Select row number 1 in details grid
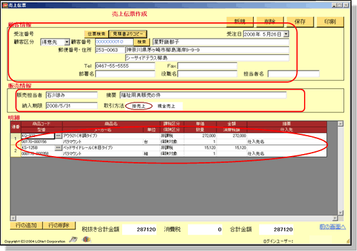Image resolution: width=357 pixels, height=251 pixels. pos(16,138)
